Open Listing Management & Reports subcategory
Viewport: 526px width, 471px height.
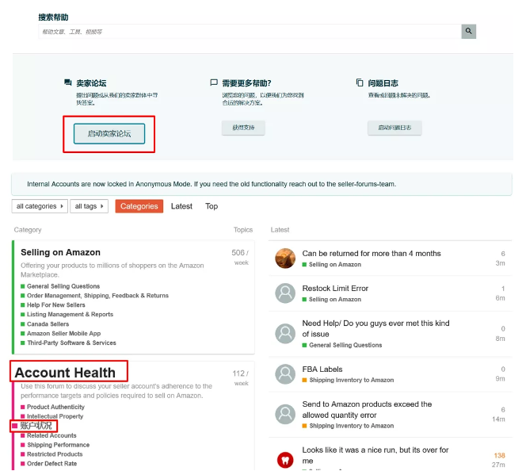(x=71, y=314)
